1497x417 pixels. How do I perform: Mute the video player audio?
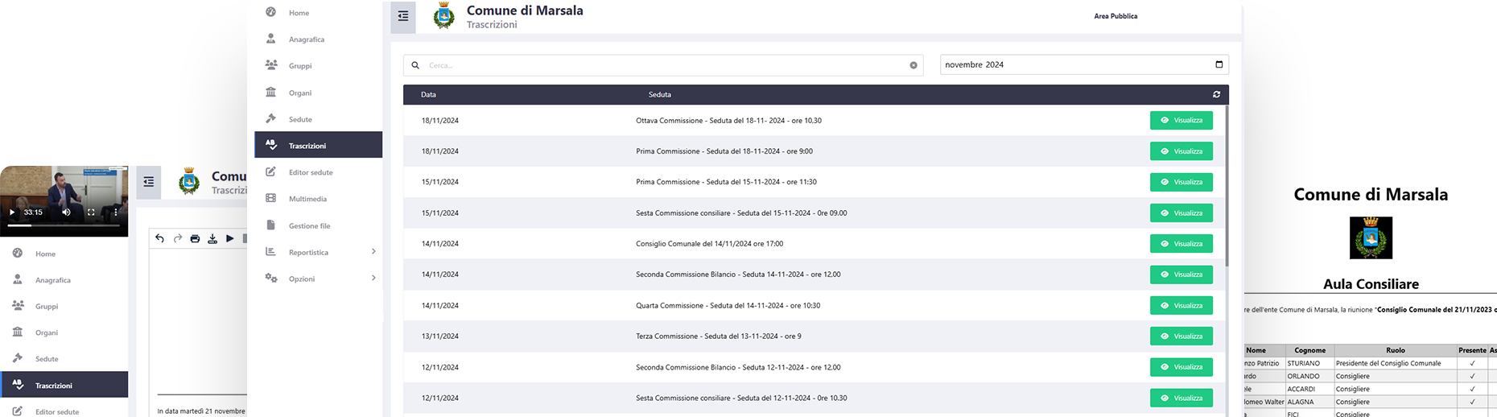[66, 213]
